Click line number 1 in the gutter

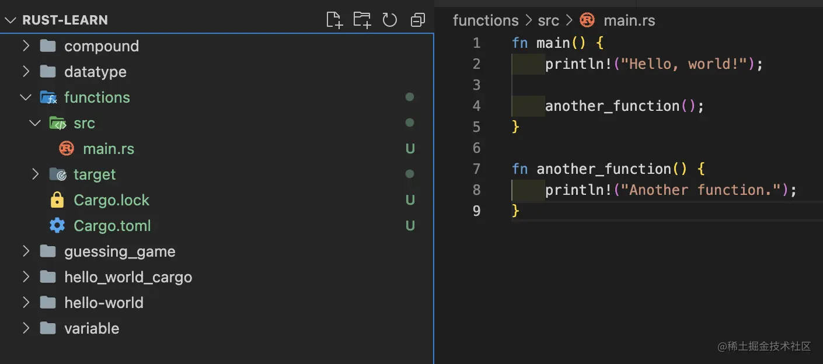tap(477, 43)
